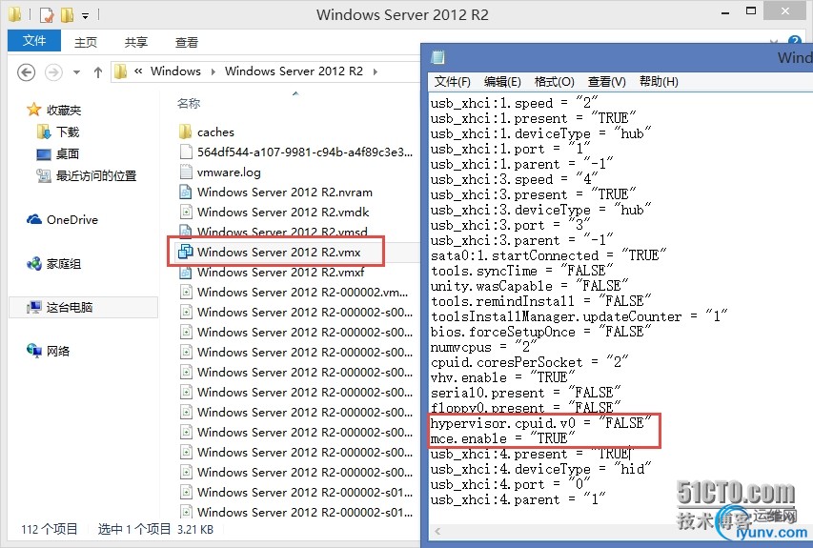This screenshot has height=548, width=813.
Task: Select Windows Server 2012 R2.vmdk file
Action: (x=283, y=212)
